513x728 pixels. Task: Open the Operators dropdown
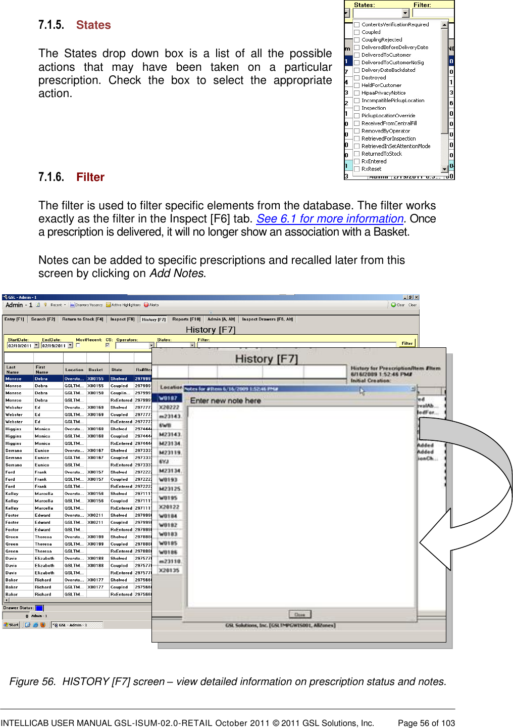pos(150,345)
